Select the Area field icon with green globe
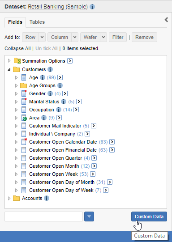This screenshot has width=172, height=242. point(24,118)
